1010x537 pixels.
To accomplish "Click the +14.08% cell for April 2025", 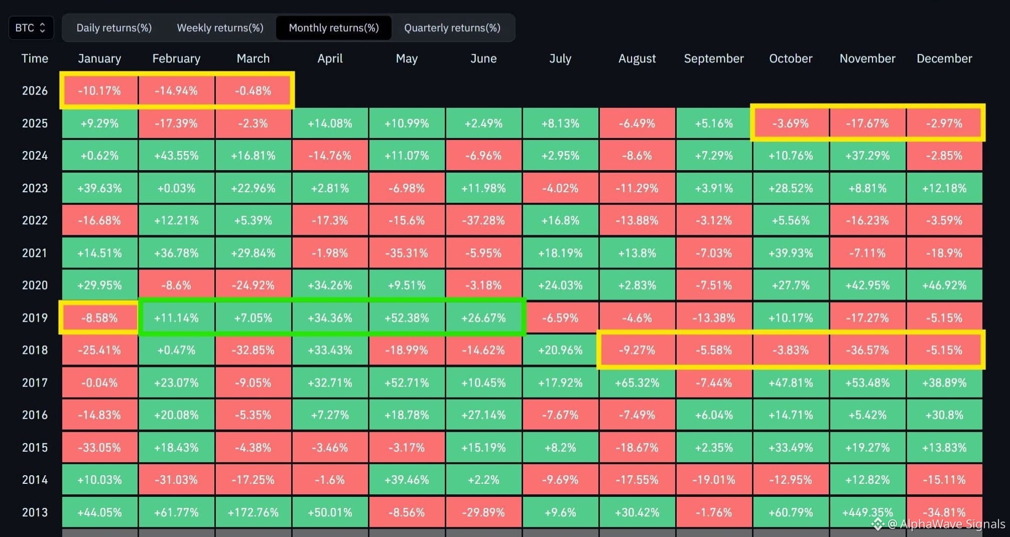I will point(330,123).
